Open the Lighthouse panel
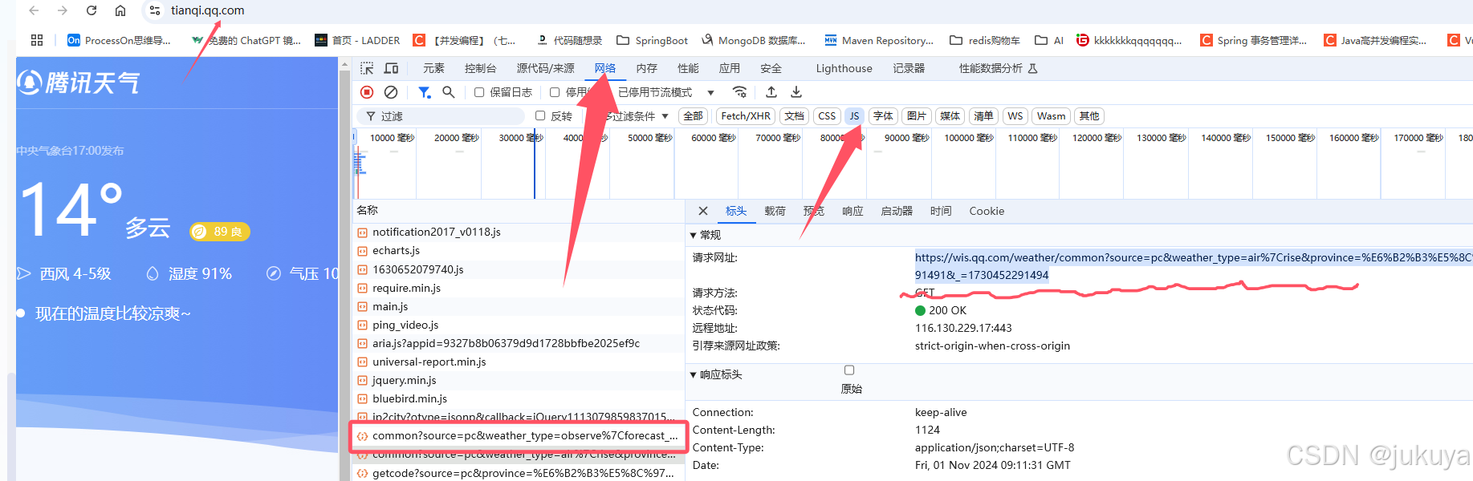 pos(844,68)
